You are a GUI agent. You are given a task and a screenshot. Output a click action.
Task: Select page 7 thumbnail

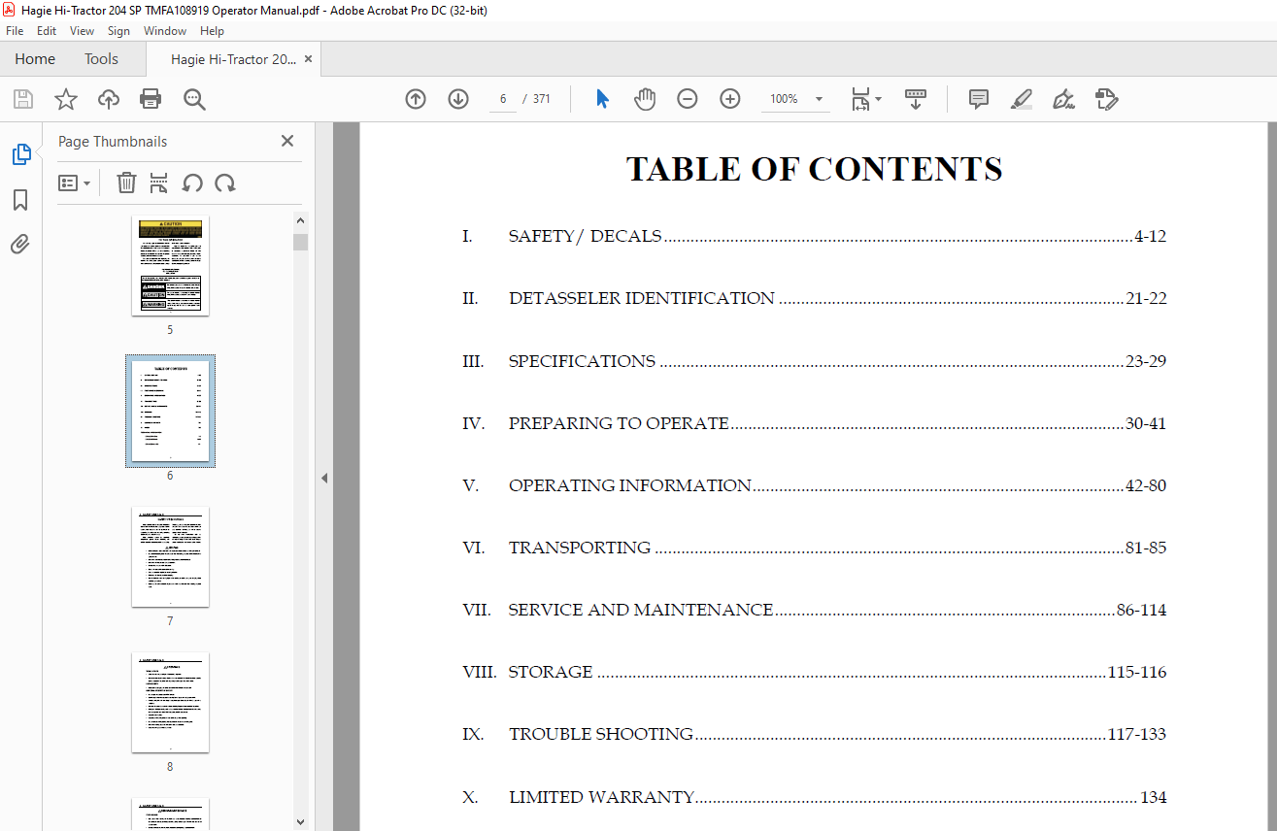tap(170, 556)
